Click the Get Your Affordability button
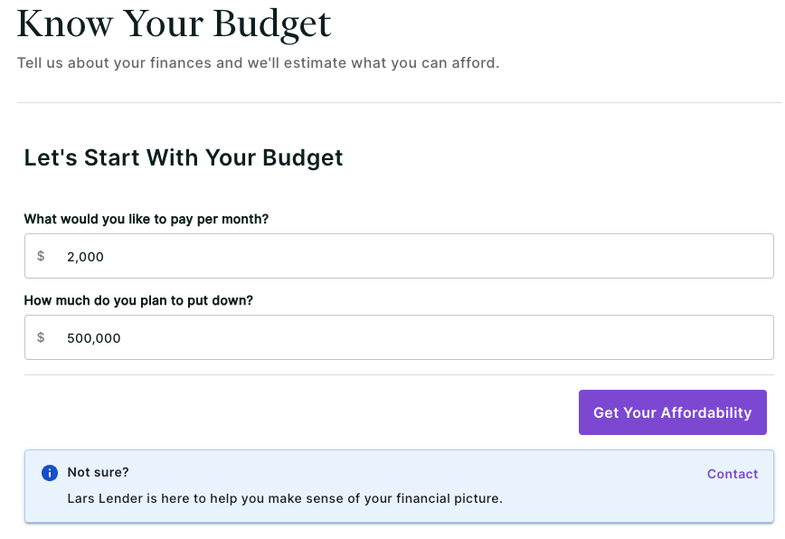This screenshot has width=785, height=539. pyautogui.click(x=672, y=412)
